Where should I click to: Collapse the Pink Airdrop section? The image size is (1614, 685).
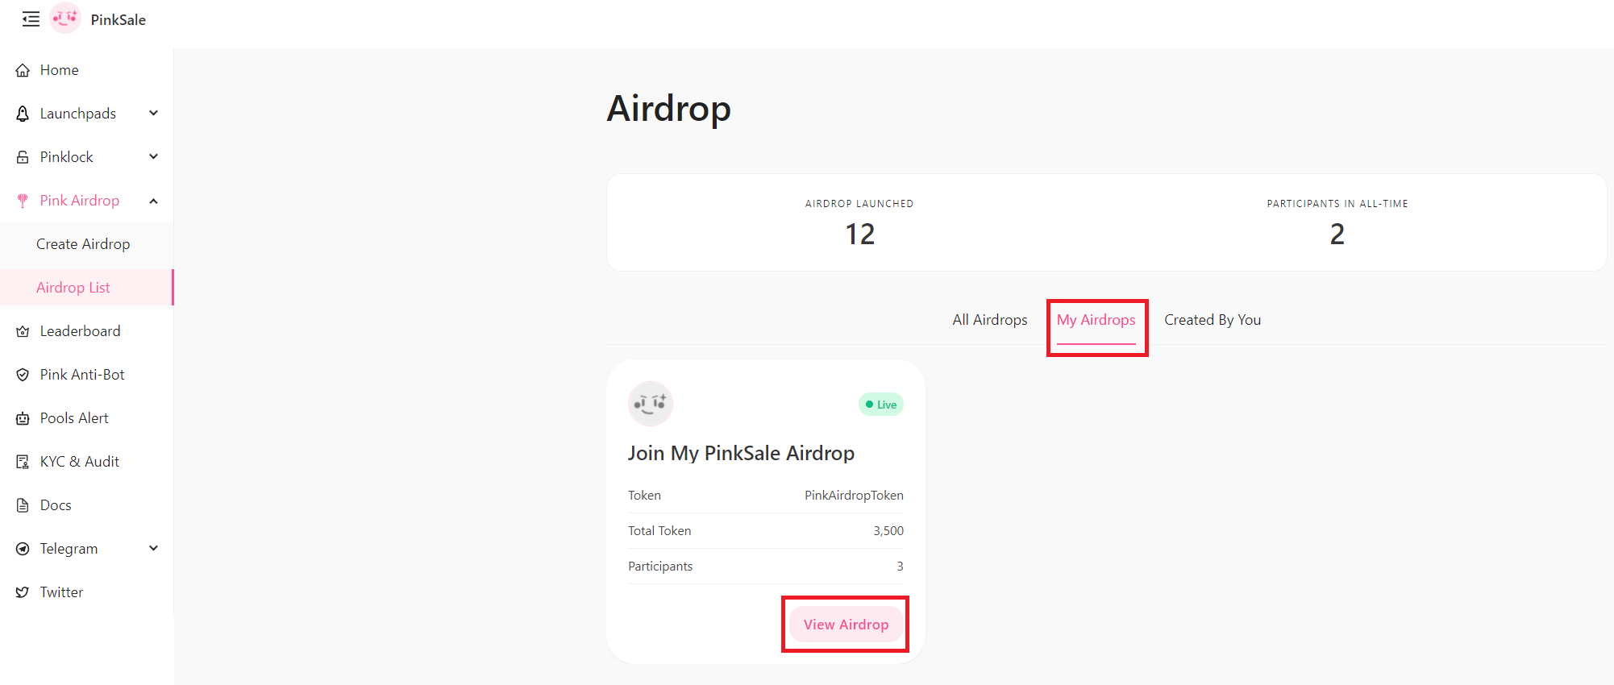point(153,200)
